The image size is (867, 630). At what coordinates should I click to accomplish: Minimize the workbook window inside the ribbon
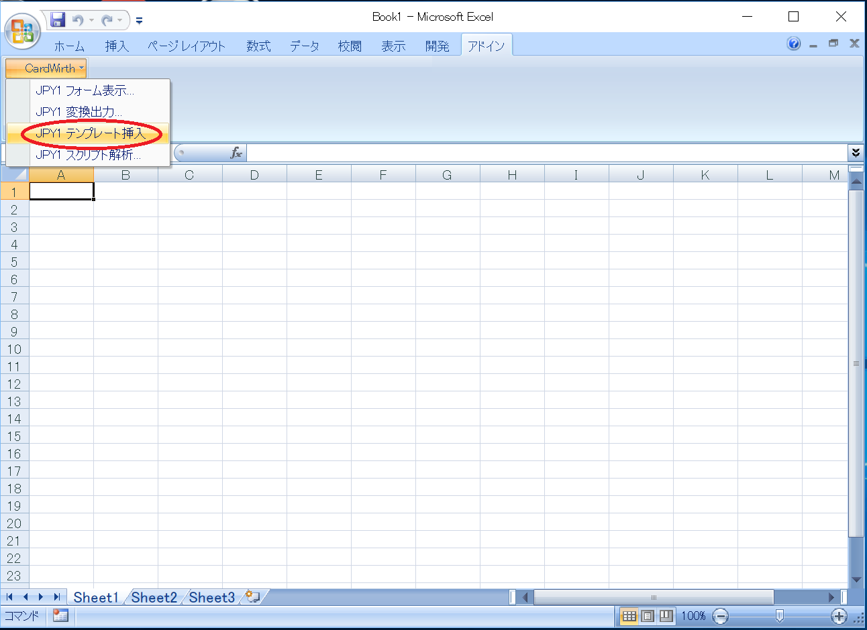coord(813,44)
